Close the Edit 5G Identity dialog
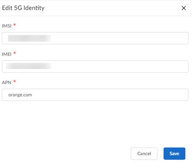This screenshot has width=193, height=167. (x=184, y=8)
